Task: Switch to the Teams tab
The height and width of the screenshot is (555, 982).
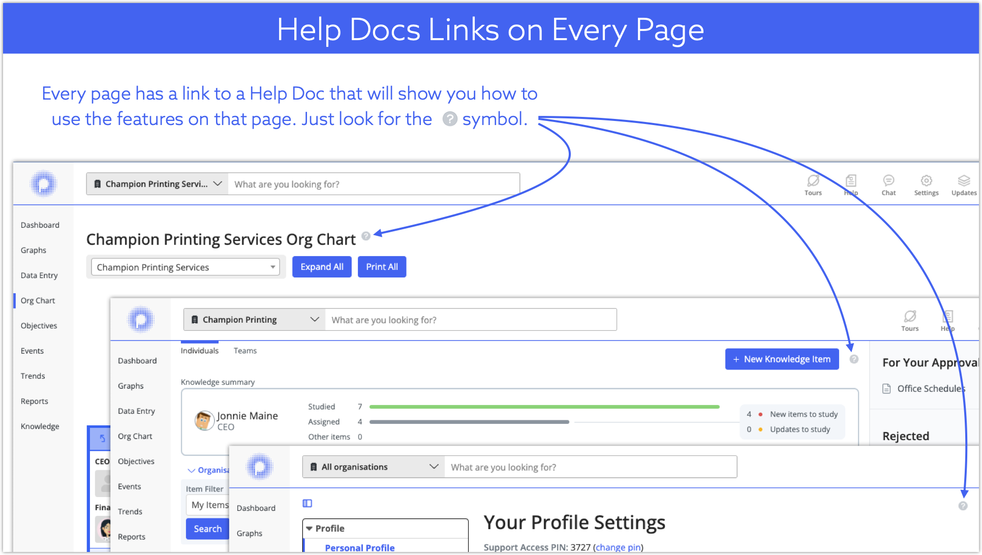Action: pos(245,350)
